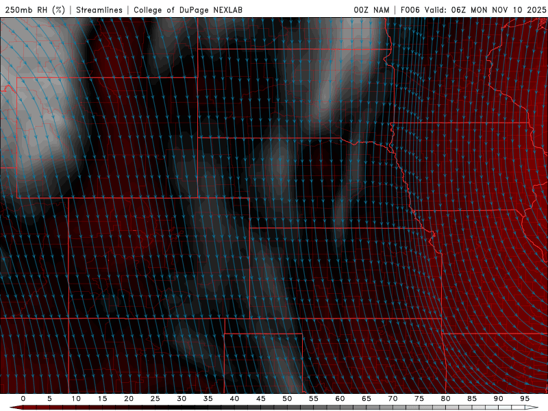Viewport: 548px width, 411px height.
Task: Select the colorbar label "75"
Action: click(419, 399)
